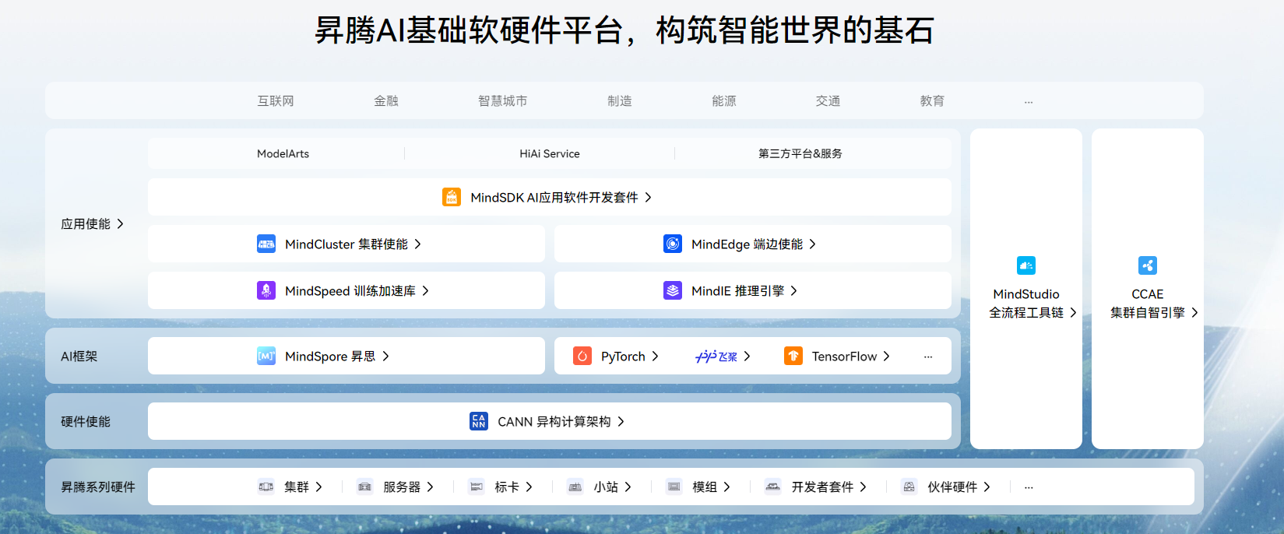1284x534 pixels.
Task: Select the 制造 industry tab
Action: [620, 100]
